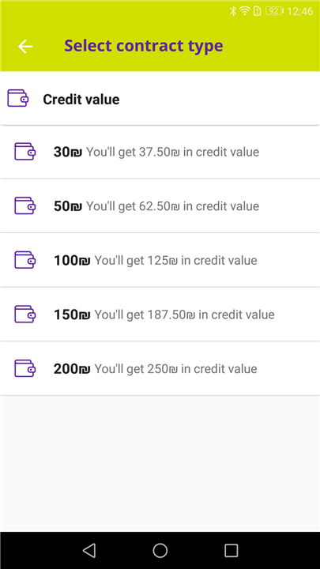Tap the Credit value section header
Image resolution: width=320 pixels, height=569 pixels.
[160, 99]
